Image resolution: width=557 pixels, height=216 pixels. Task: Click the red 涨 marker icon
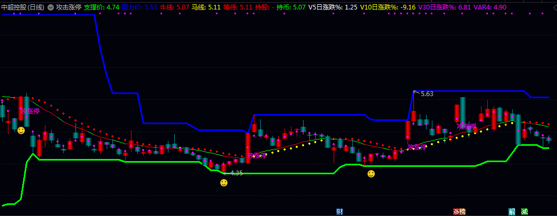(456, 212)
